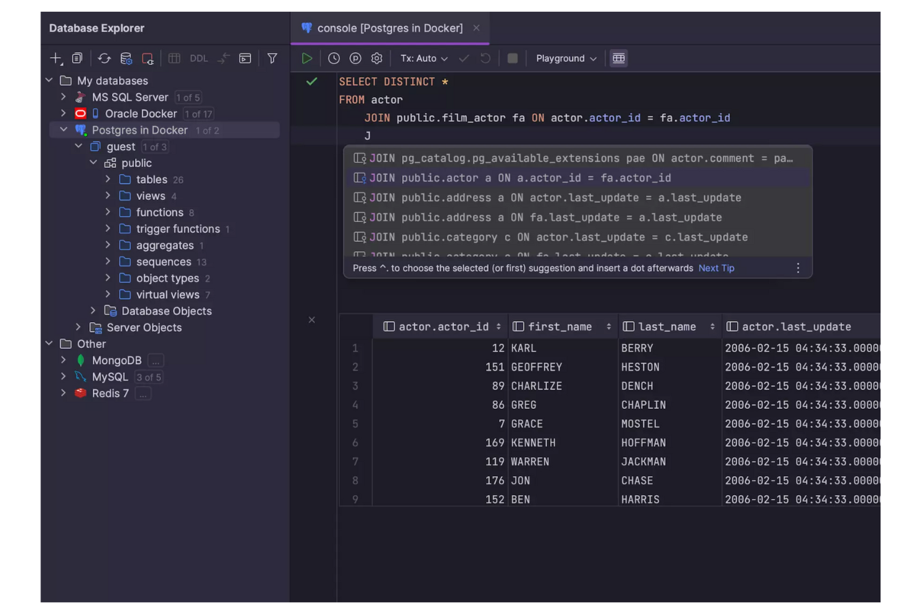This screenshot has height=614, width=921.
Task: Select the trigger functions tree item
Action: (x=178, y=229)
